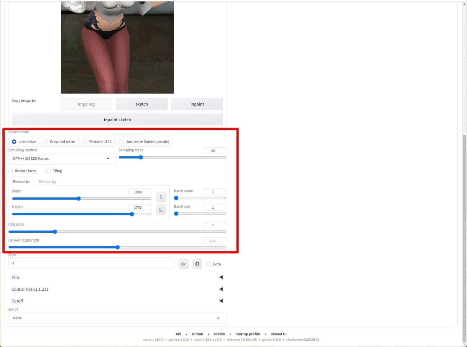Copy image to inpaint sketch
The width and height of the screenshot is (467, 347).
pyautogui.click(x=117, y=120)
